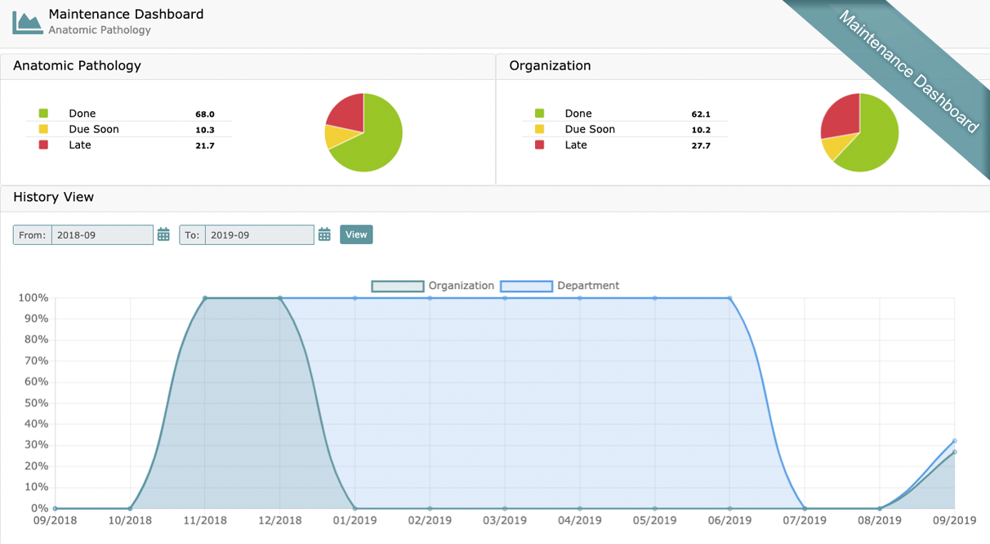Click the Maintenance Dashboard chart logo icon

[27, 22]
